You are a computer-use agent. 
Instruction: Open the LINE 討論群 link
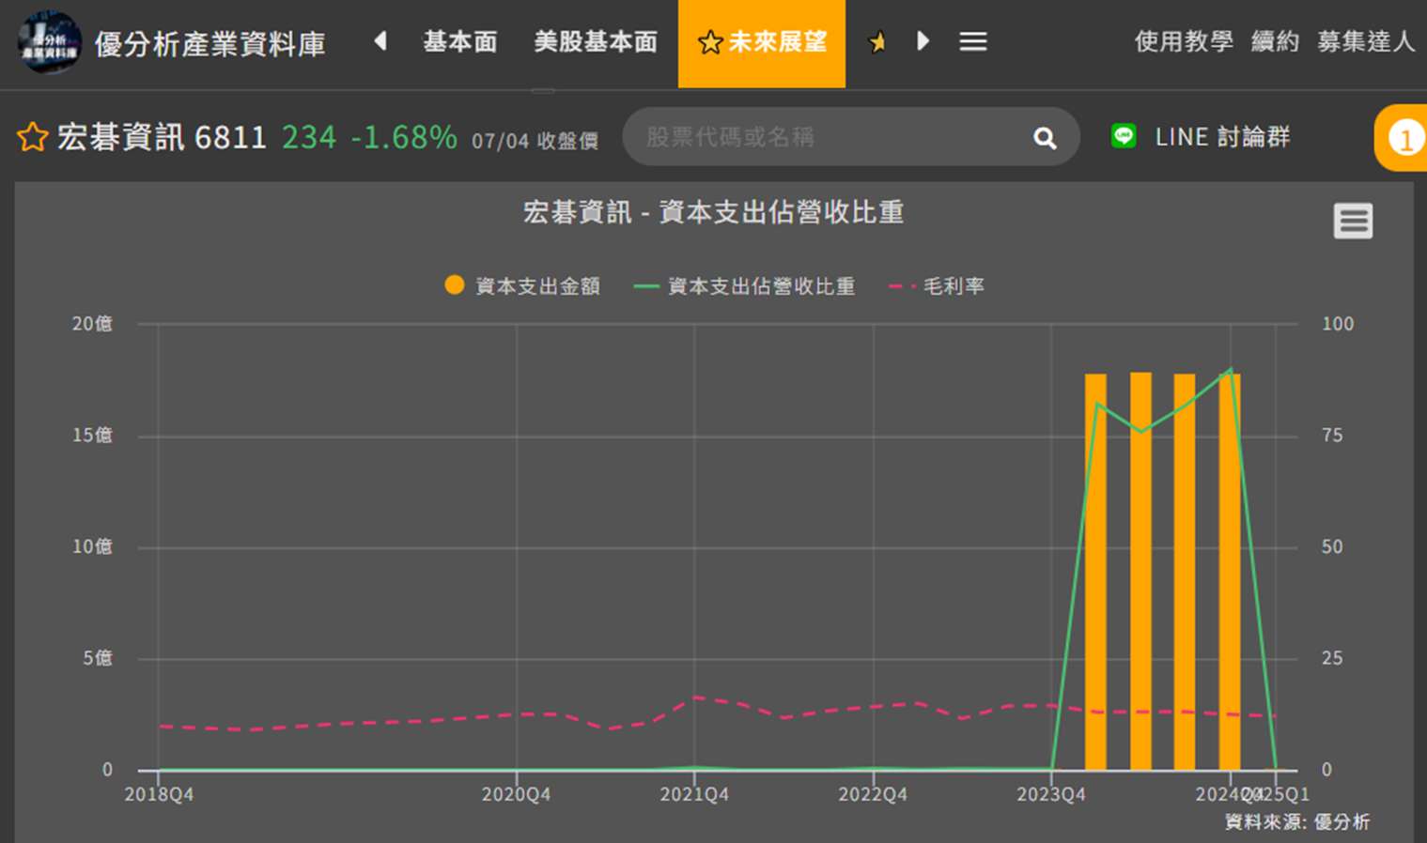[1222, 137]
